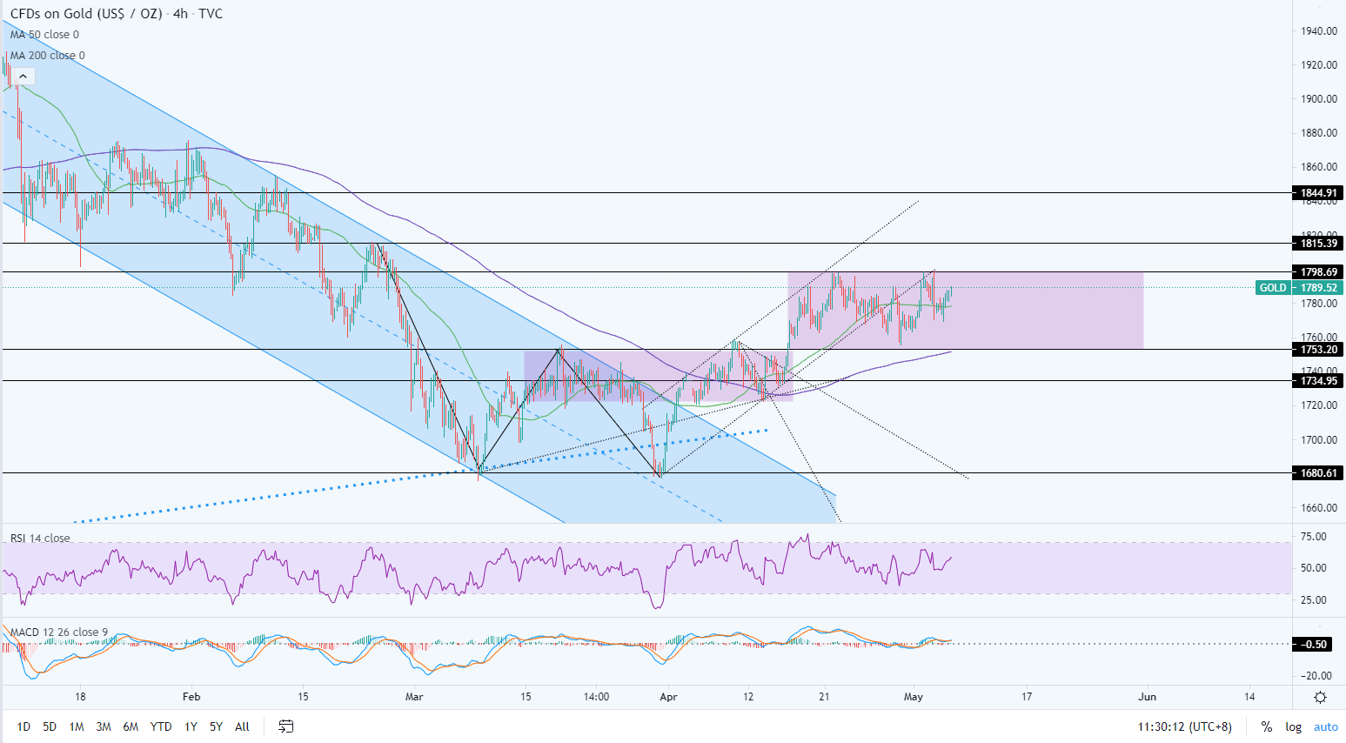Select the 1D time range
Viewport: 1346px width, 743px height.
(x=23, y=726)
